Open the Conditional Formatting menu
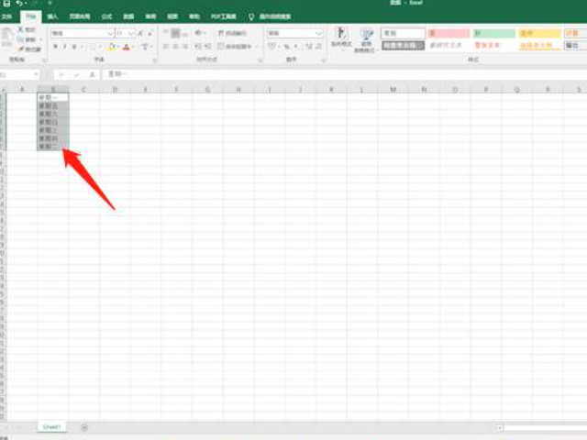This screenshot has width=587, height=440. point(341,38)
